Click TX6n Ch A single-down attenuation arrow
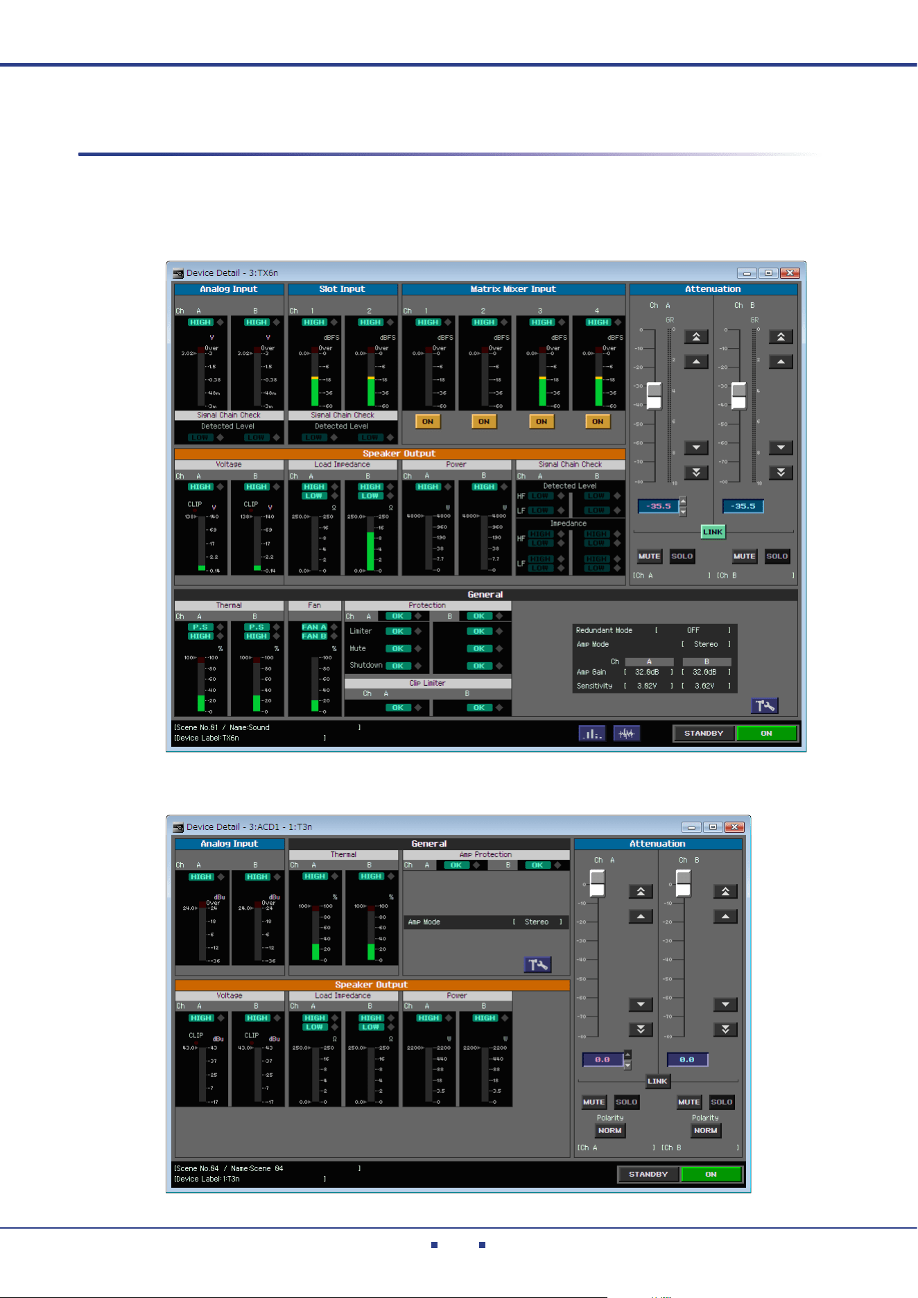The image size is (918, 1298). click(x=696, y=447)
